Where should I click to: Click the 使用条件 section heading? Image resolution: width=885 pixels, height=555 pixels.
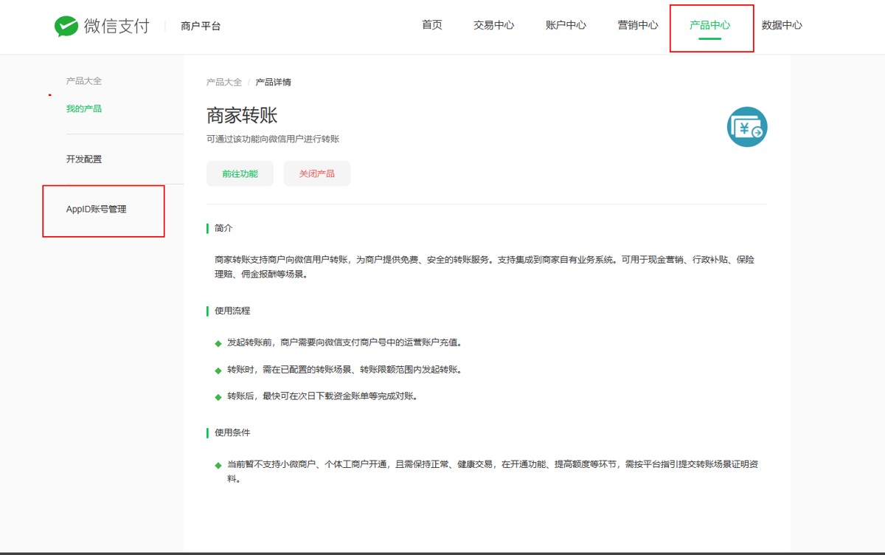click(232, 432)
